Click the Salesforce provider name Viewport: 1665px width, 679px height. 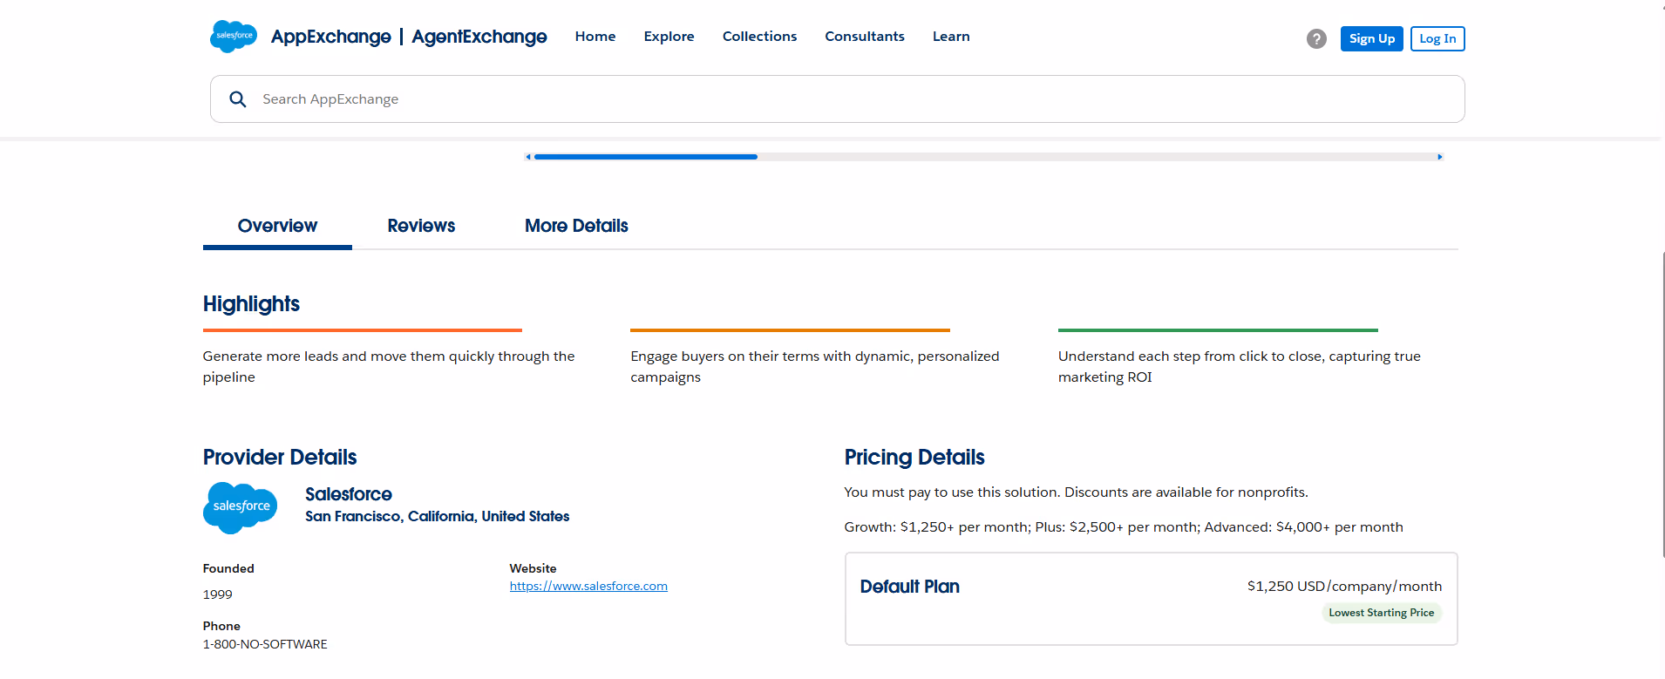tap(349, 494)
